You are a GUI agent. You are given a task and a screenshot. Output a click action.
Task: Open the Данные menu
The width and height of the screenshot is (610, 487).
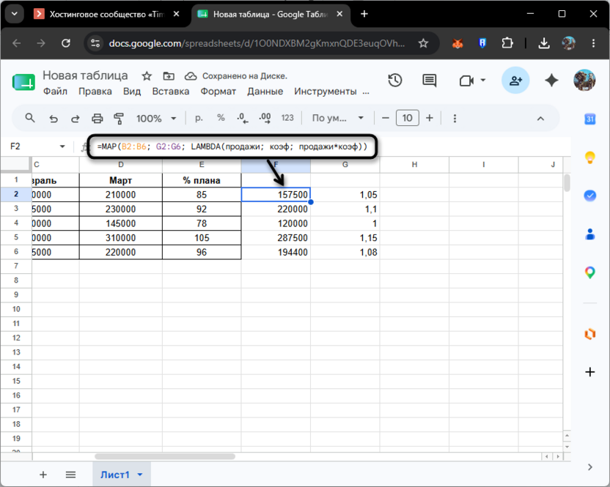click(265, 92)
